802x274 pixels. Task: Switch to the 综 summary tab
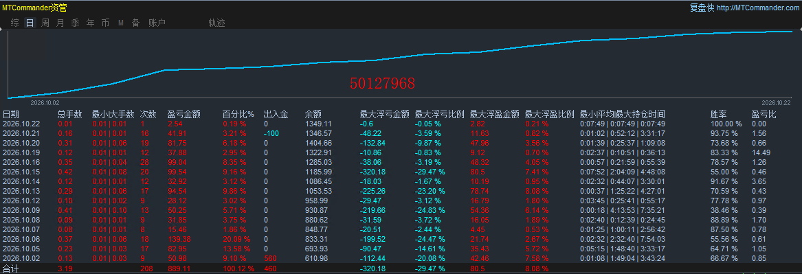[15, 23]
